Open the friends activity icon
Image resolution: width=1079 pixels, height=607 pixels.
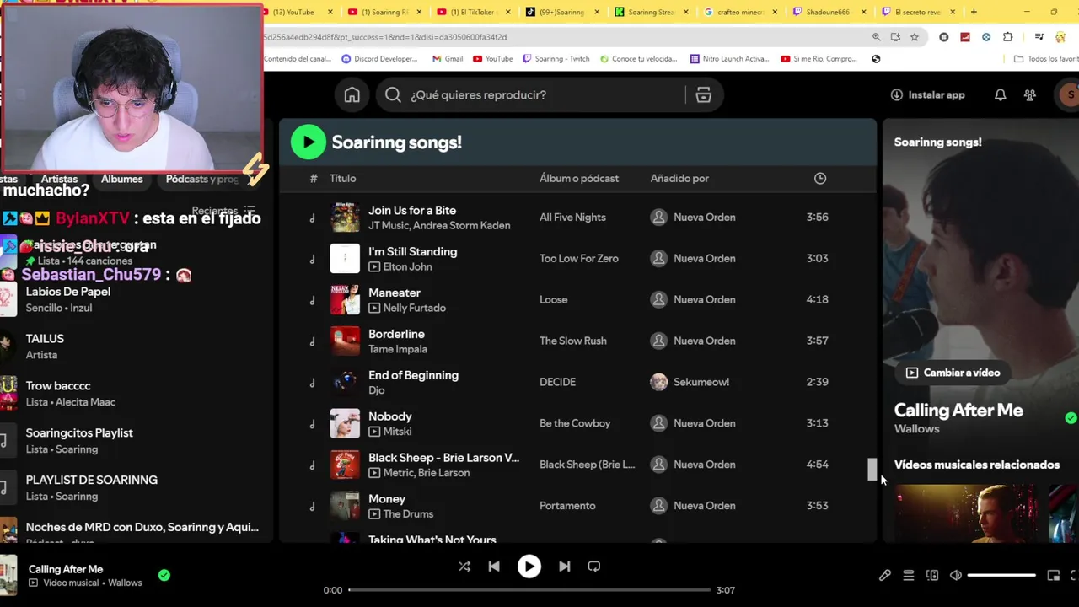1029,95
